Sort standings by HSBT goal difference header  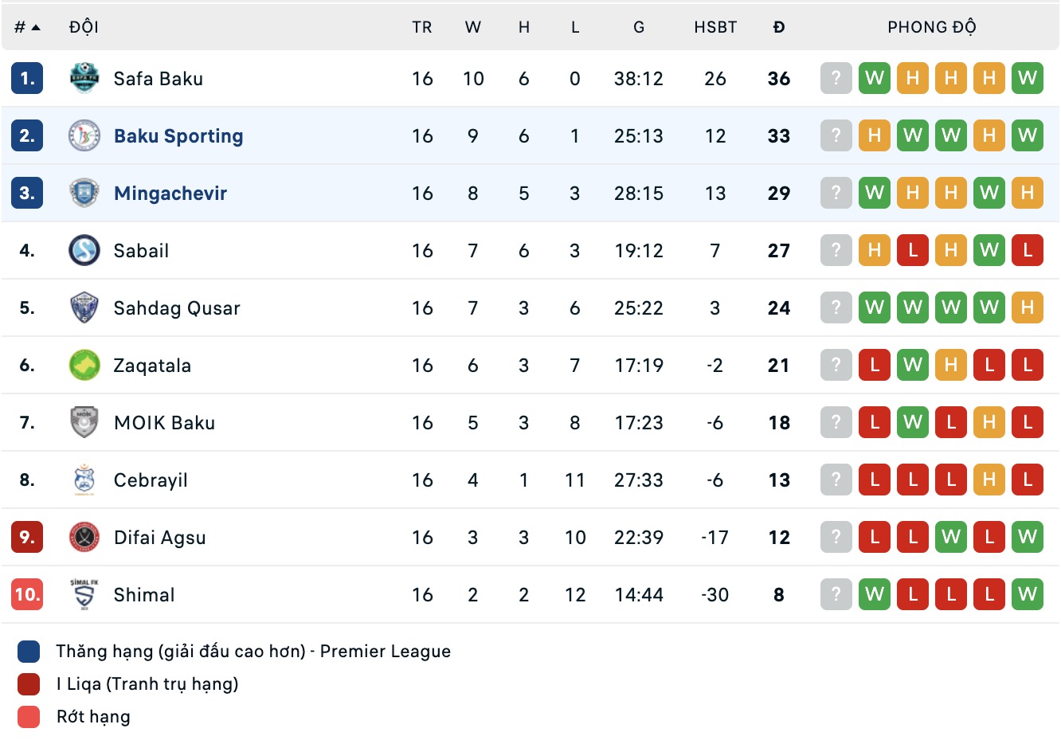coord(715,27)
